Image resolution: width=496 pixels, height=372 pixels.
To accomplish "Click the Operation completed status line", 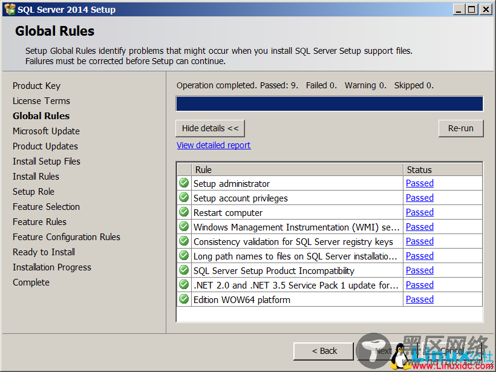I will pyautogui.click(x=305, y=85).
